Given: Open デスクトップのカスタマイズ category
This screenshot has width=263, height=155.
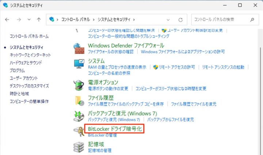Looking at the screenshot, I should point(29,86).
